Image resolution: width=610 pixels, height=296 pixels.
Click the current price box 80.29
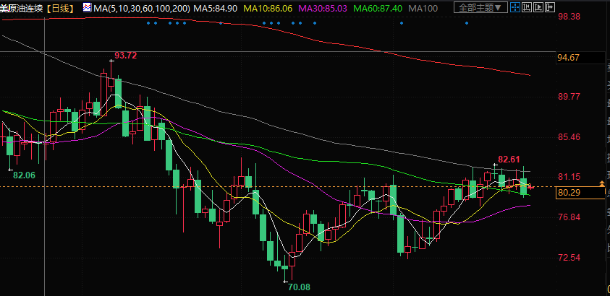tap(571, 193)
